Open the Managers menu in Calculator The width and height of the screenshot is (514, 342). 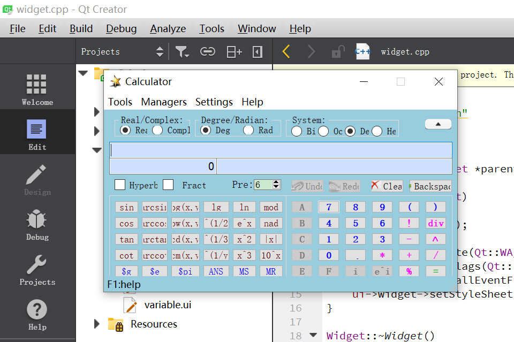click(164, 102)
